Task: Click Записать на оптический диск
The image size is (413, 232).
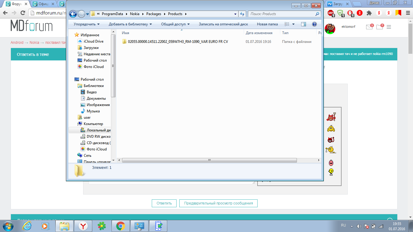Action: [x=223, y=24]
